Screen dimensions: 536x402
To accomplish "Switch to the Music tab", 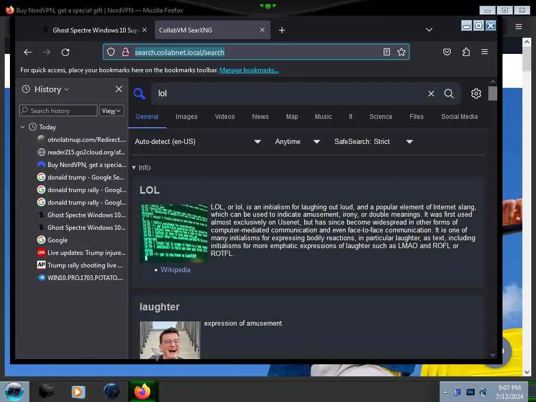I will (323, 117).
